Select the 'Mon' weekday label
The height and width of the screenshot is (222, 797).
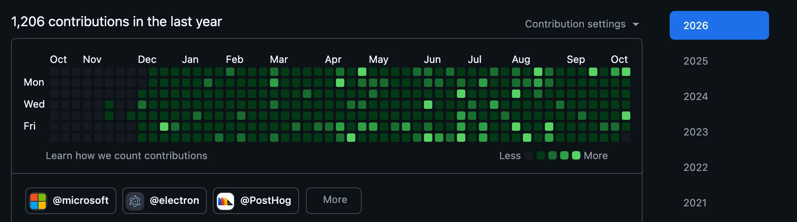tap(34, 82)
